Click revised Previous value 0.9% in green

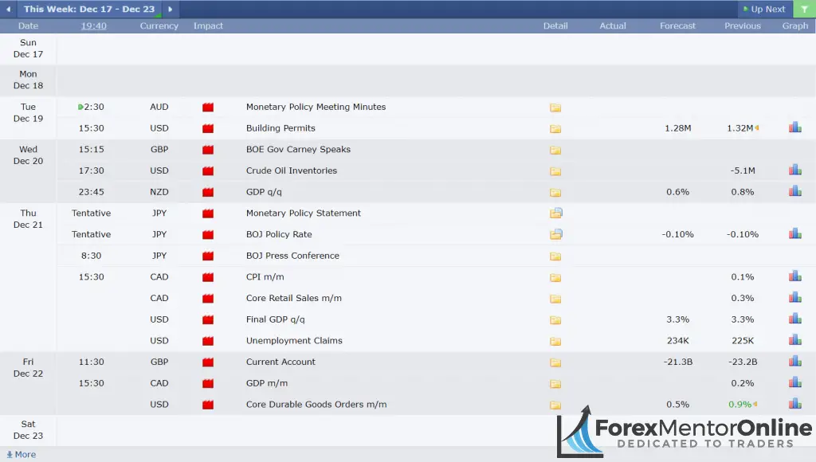tap(739, 405)
